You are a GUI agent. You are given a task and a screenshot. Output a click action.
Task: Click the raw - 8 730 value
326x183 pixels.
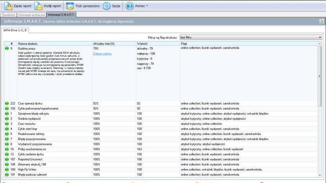tap(144, 68)
